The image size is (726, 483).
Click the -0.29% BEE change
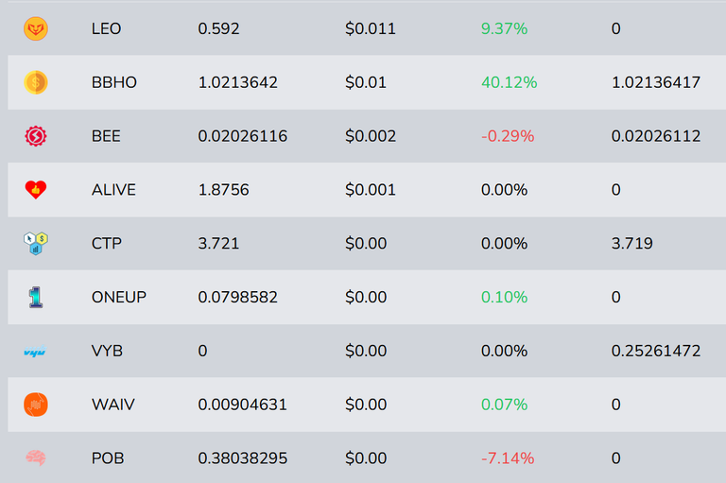click(x=508, y=136)
